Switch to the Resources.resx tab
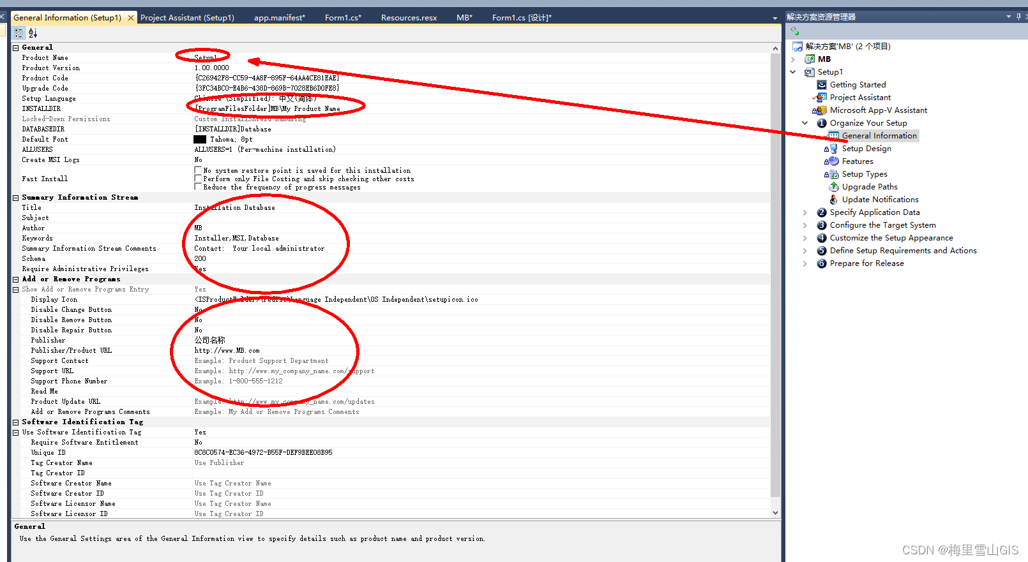1028x562 pixels. 409,18
